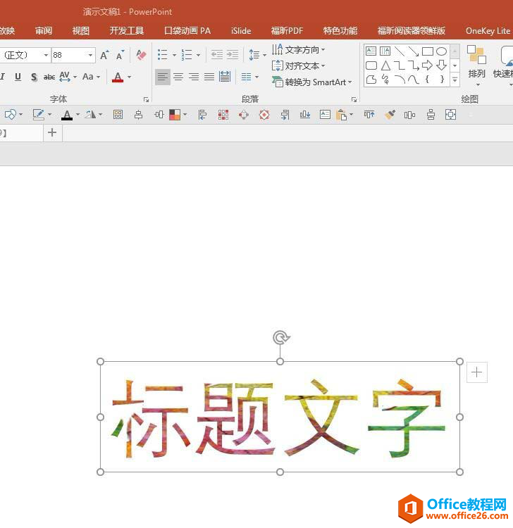
Task: Toggle underline formatting
Action: pyautogui.click(x=18, y=77)
